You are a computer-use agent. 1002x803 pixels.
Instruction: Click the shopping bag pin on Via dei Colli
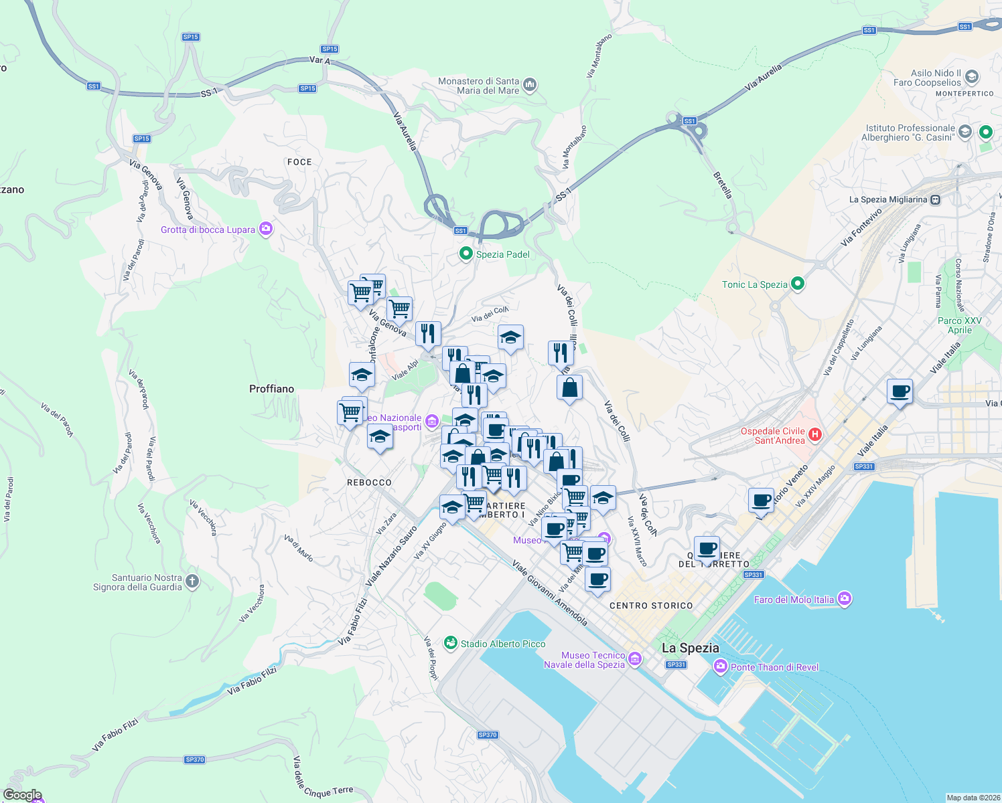coord(569,388)
